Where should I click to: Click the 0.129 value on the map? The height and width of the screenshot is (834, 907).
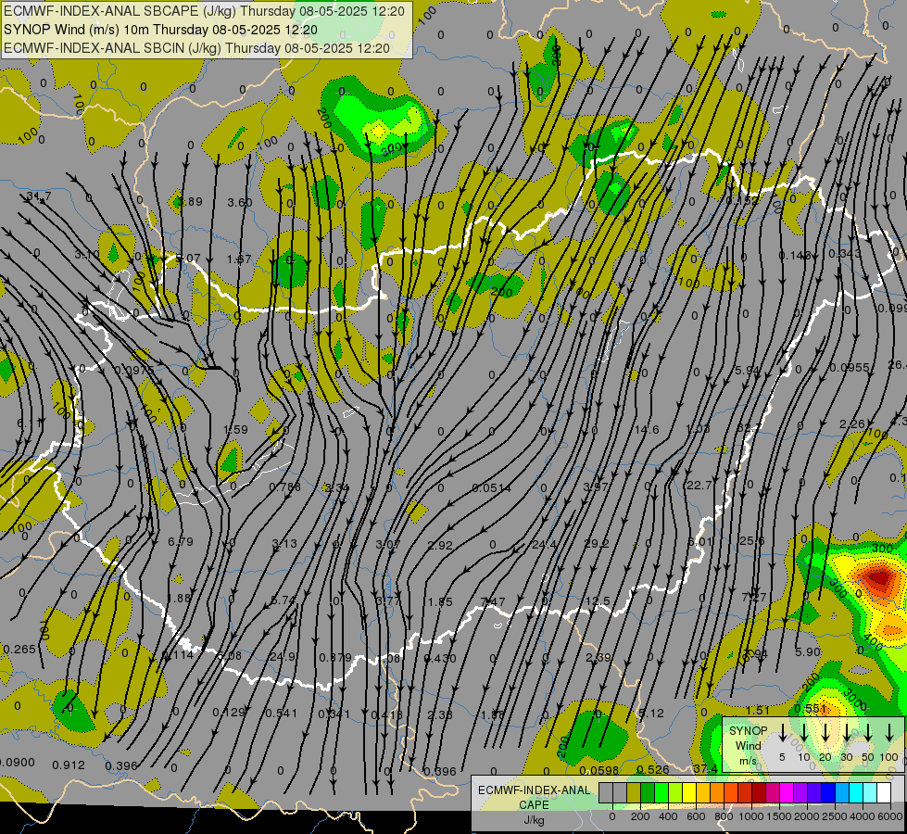point(229,713)
